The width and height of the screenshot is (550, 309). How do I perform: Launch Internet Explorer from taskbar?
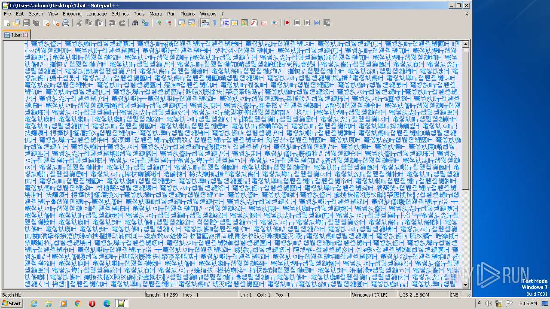pyautogui.click(x=34, y=303)
